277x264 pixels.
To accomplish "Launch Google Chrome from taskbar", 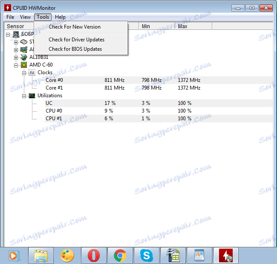I will 120,256.
